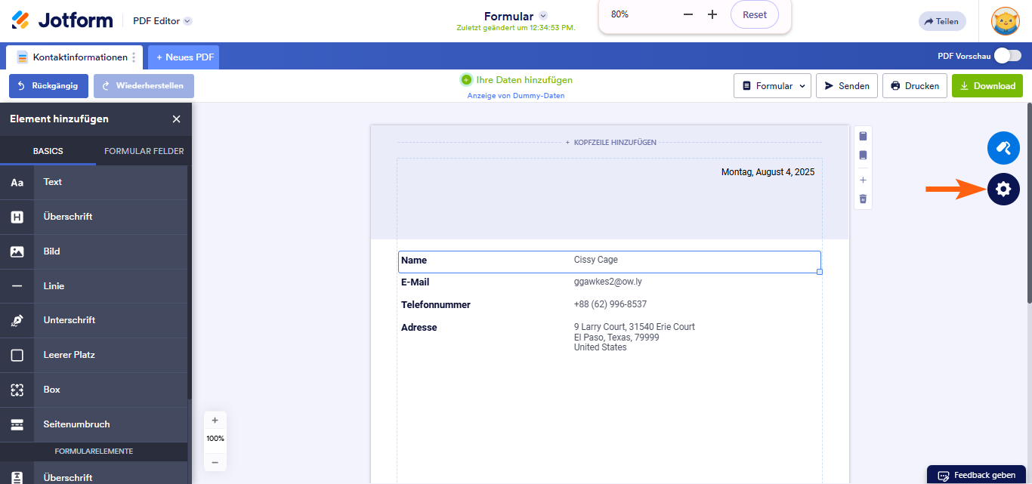
Task: Click the Senden button
Action: pos(846,86)
